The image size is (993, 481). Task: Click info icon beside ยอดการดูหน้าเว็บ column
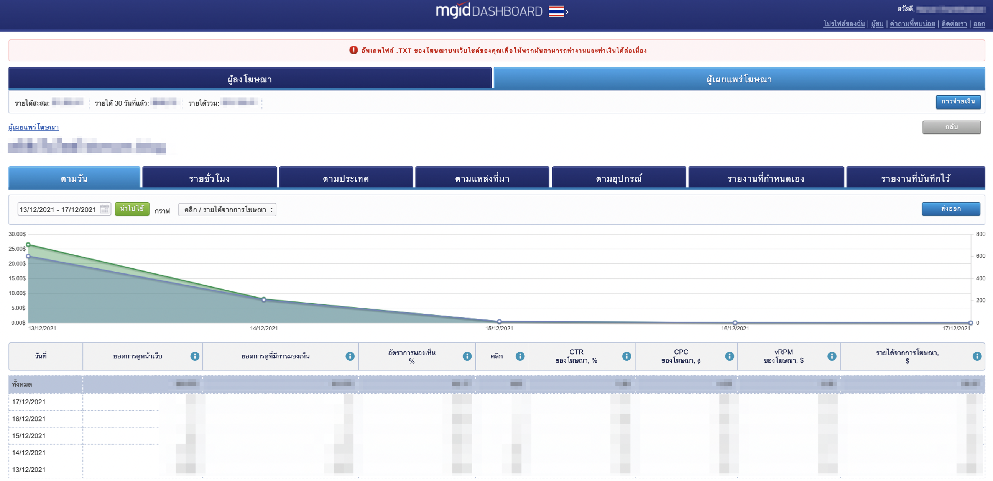coord(195,356)
